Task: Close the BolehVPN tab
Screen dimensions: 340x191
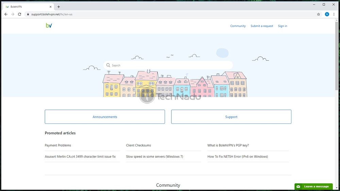Action: tap(51, 7)
